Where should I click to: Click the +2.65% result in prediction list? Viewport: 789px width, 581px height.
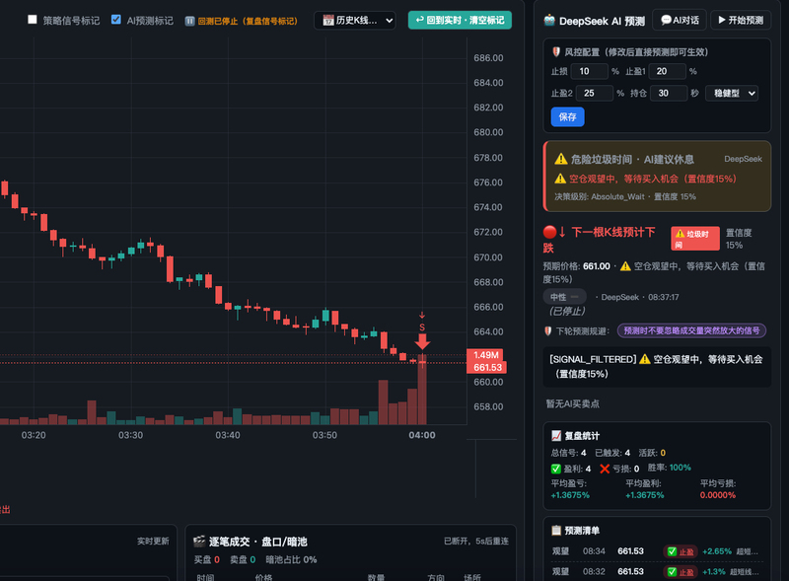click(717, 551)
